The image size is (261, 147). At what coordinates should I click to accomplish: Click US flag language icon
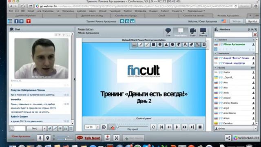point(223,21)
